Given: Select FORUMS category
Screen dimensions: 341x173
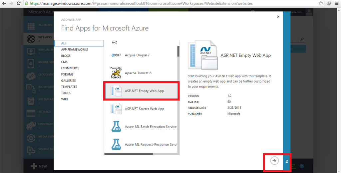Looking at the screenshot, I should (x=67, y=74).
